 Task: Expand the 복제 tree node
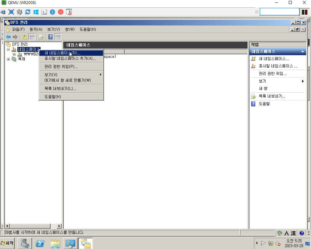pyautogui.click(x=8, y=59)
